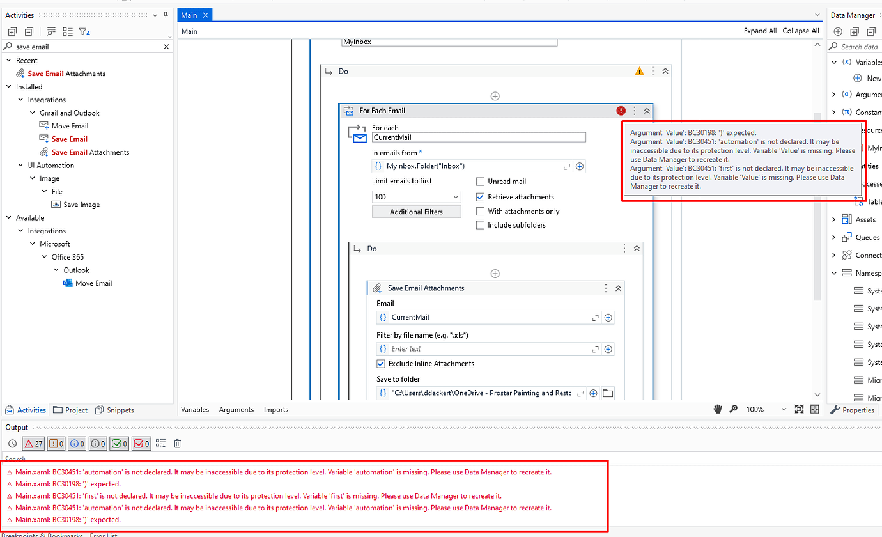The width and height of the screenshot is (882, 537).
Task: Activate the zoom magnifier tool near zoom controls
Action: tap(734, 409)
